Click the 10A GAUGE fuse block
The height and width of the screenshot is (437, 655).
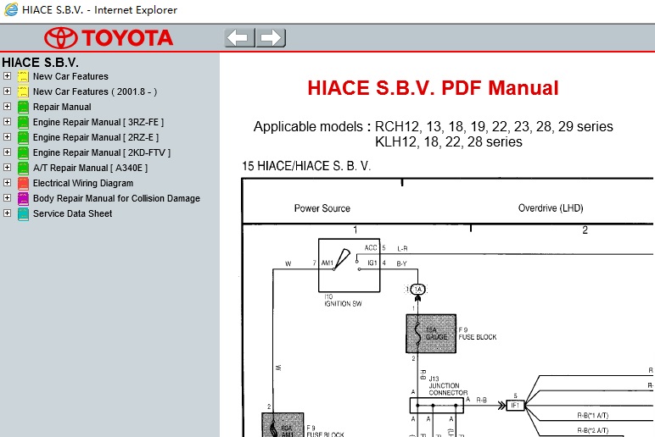coord(431,334)
